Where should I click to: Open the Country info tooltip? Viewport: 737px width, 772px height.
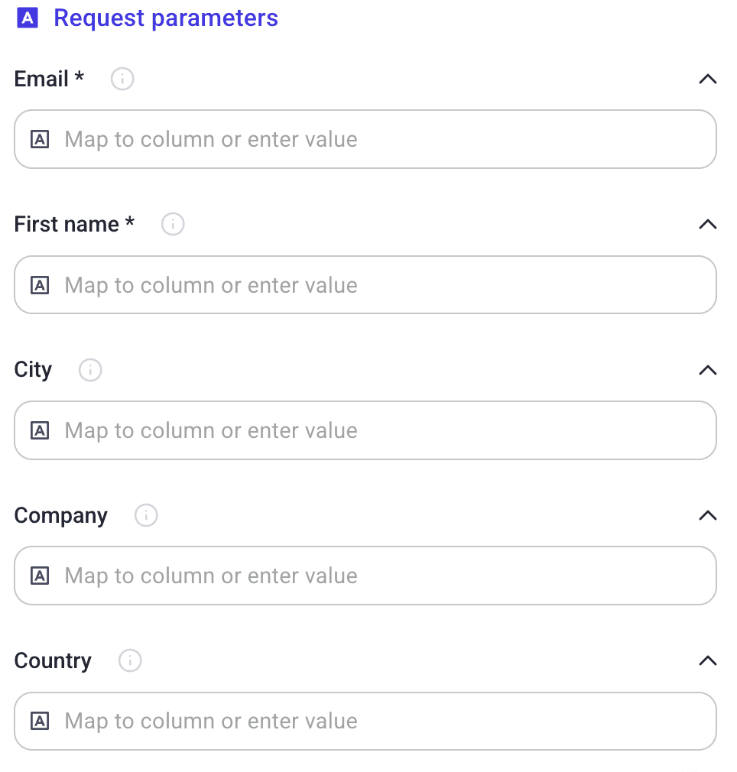pyautogui.click(x=129, y=660)
